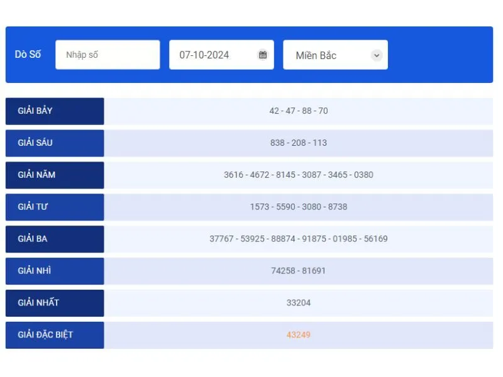Screen dimensions: 503x377
Task: Click the GIẢI ĐẶC BIỆT row header
Action: point(55,335)
